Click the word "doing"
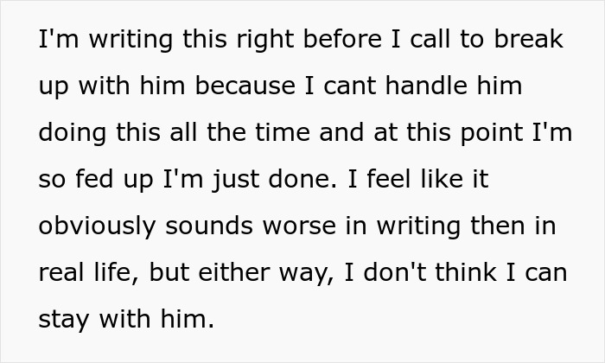Image resolution: width=605 pixels, height=363 pixels. (x=71, y=133)
